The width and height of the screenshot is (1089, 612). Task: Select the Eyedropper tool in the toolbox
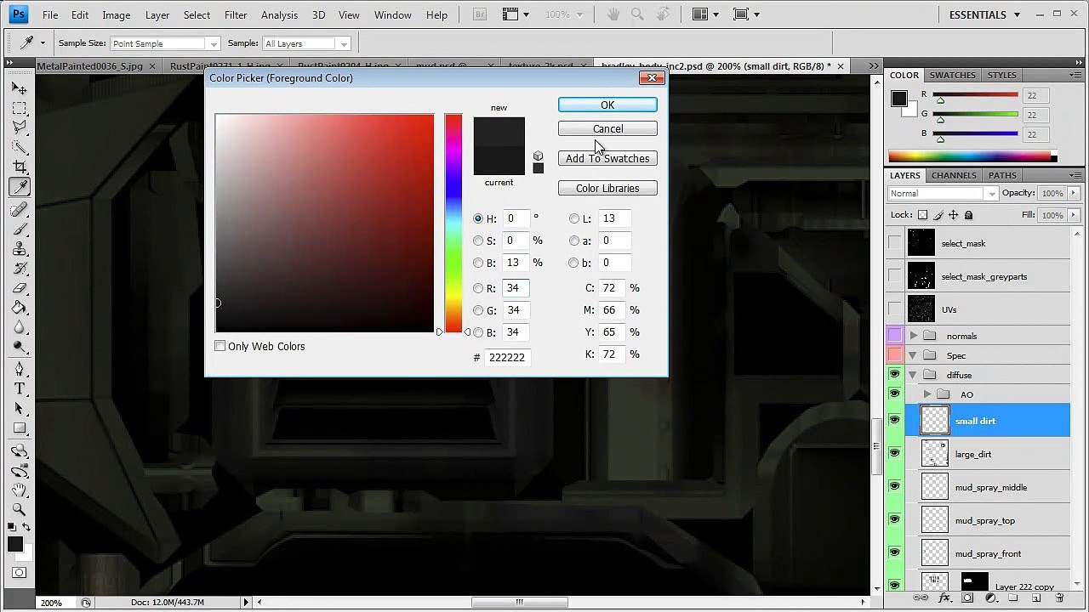point(20,187)
